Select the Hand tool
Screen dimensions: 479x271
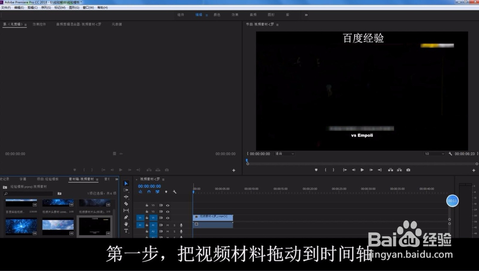click(x=126, y=224)
